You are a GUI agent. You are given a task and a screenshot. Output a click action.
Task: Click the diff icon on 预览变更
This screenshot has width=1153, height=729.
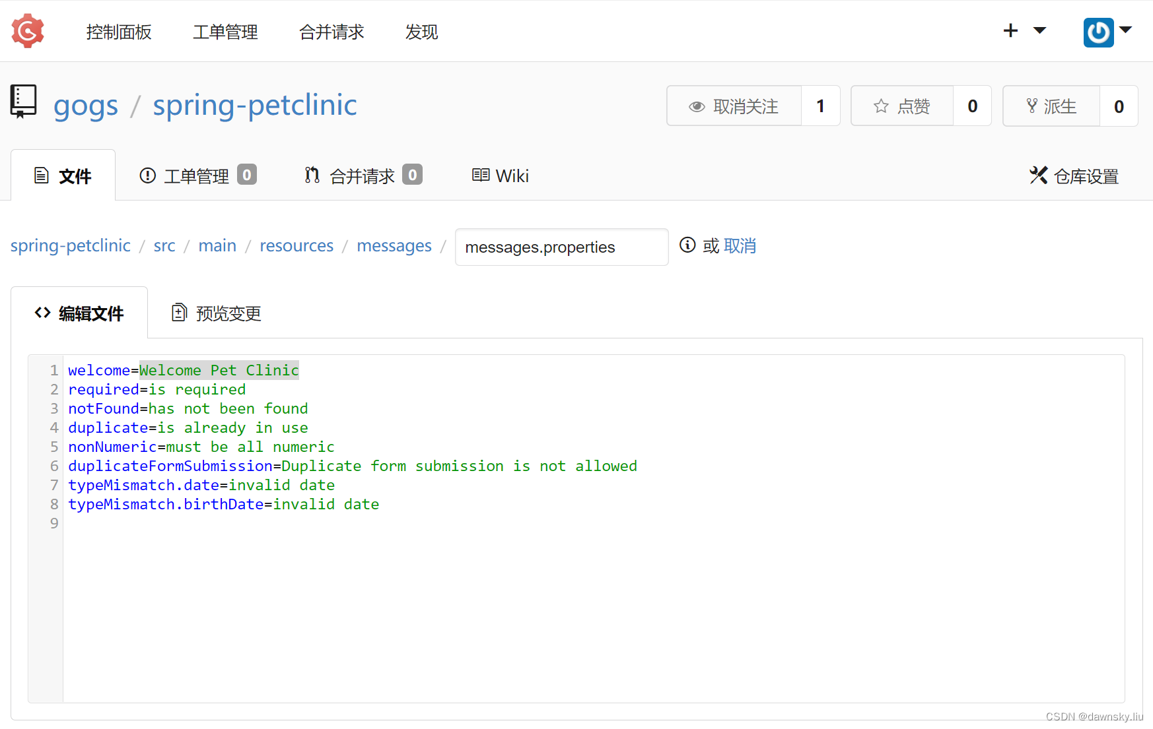tap(179, 312)
